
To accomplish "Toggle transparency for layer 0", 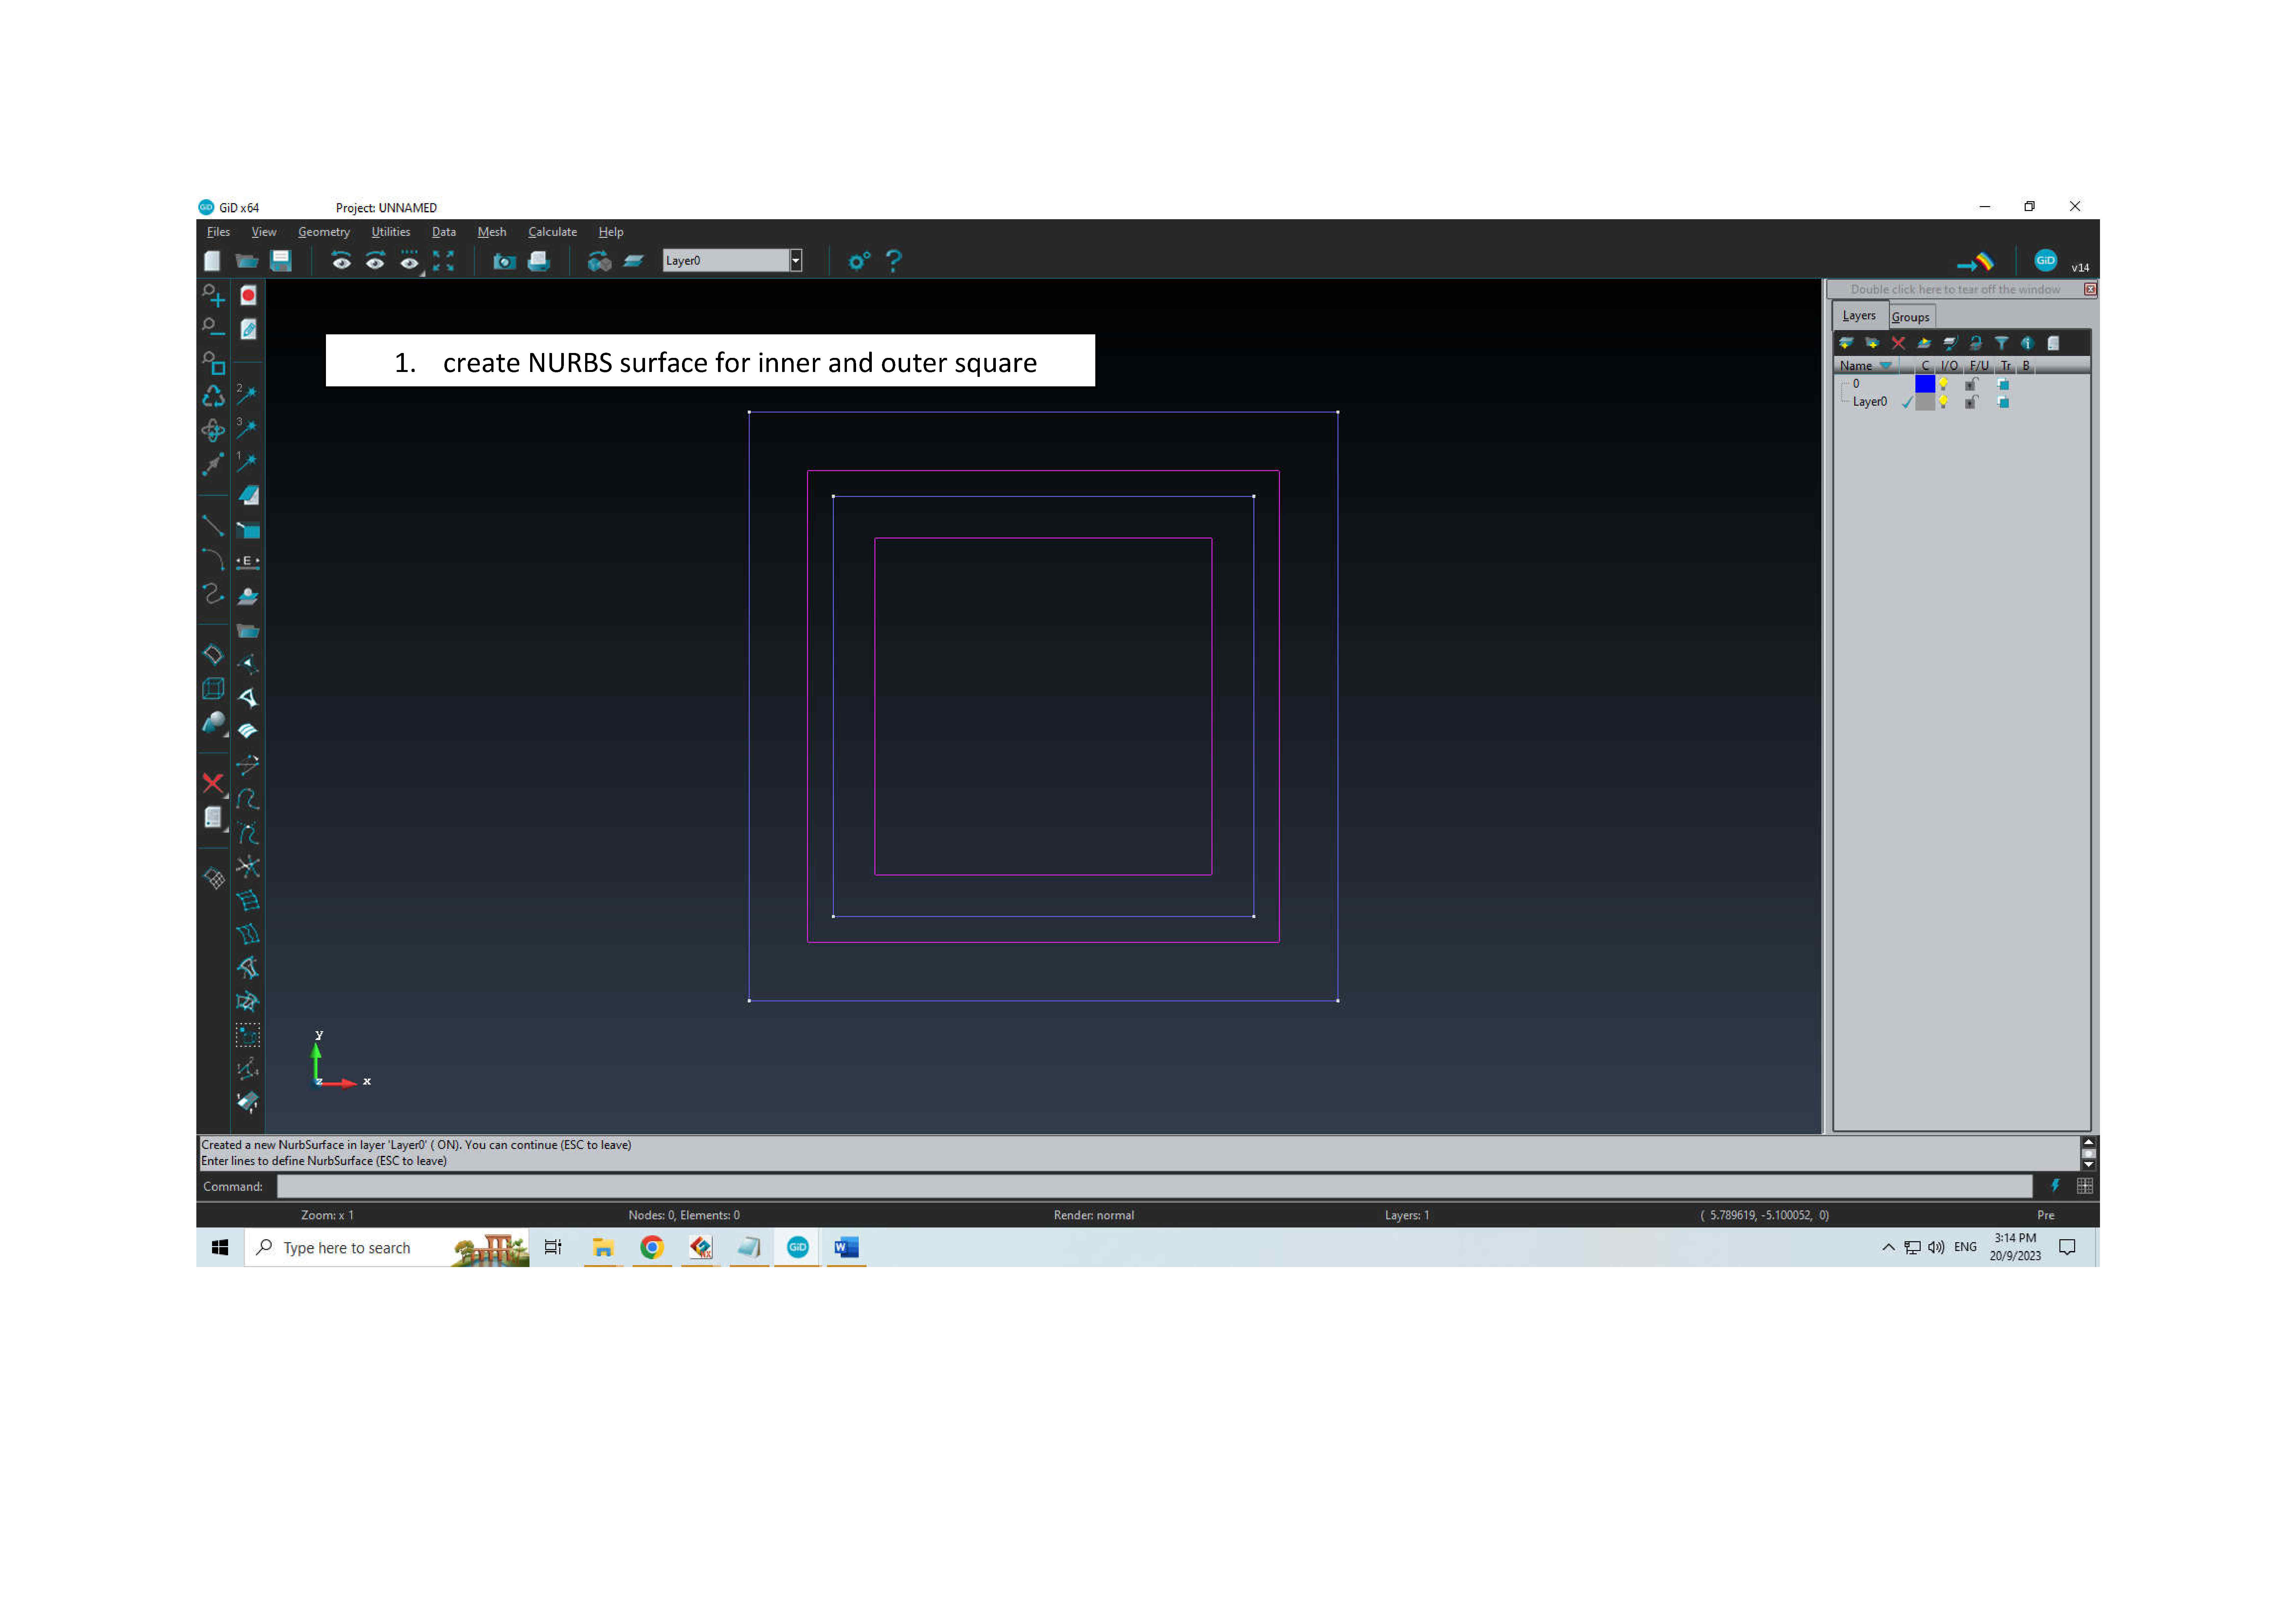I will [x=2003, y=384].
